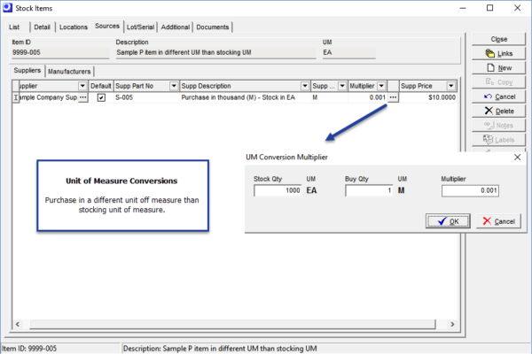Click the status bar Item ID: 9999-005 text
Image resolution: width=532 pixels, height=354 pixels.
29,349
